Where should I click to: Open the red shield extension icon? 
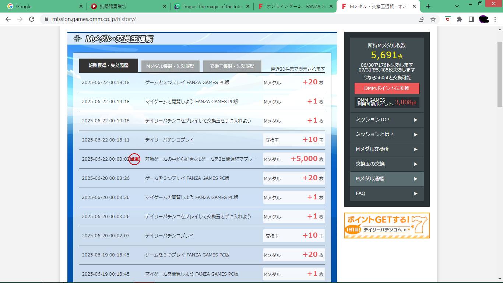point(448,19)
